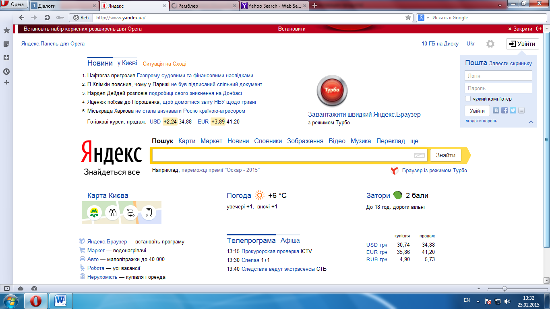The width and height of the screenshot is (550, 309).
Task: Show the Opera panels toggle in status bar
Action: pos(7,288)
